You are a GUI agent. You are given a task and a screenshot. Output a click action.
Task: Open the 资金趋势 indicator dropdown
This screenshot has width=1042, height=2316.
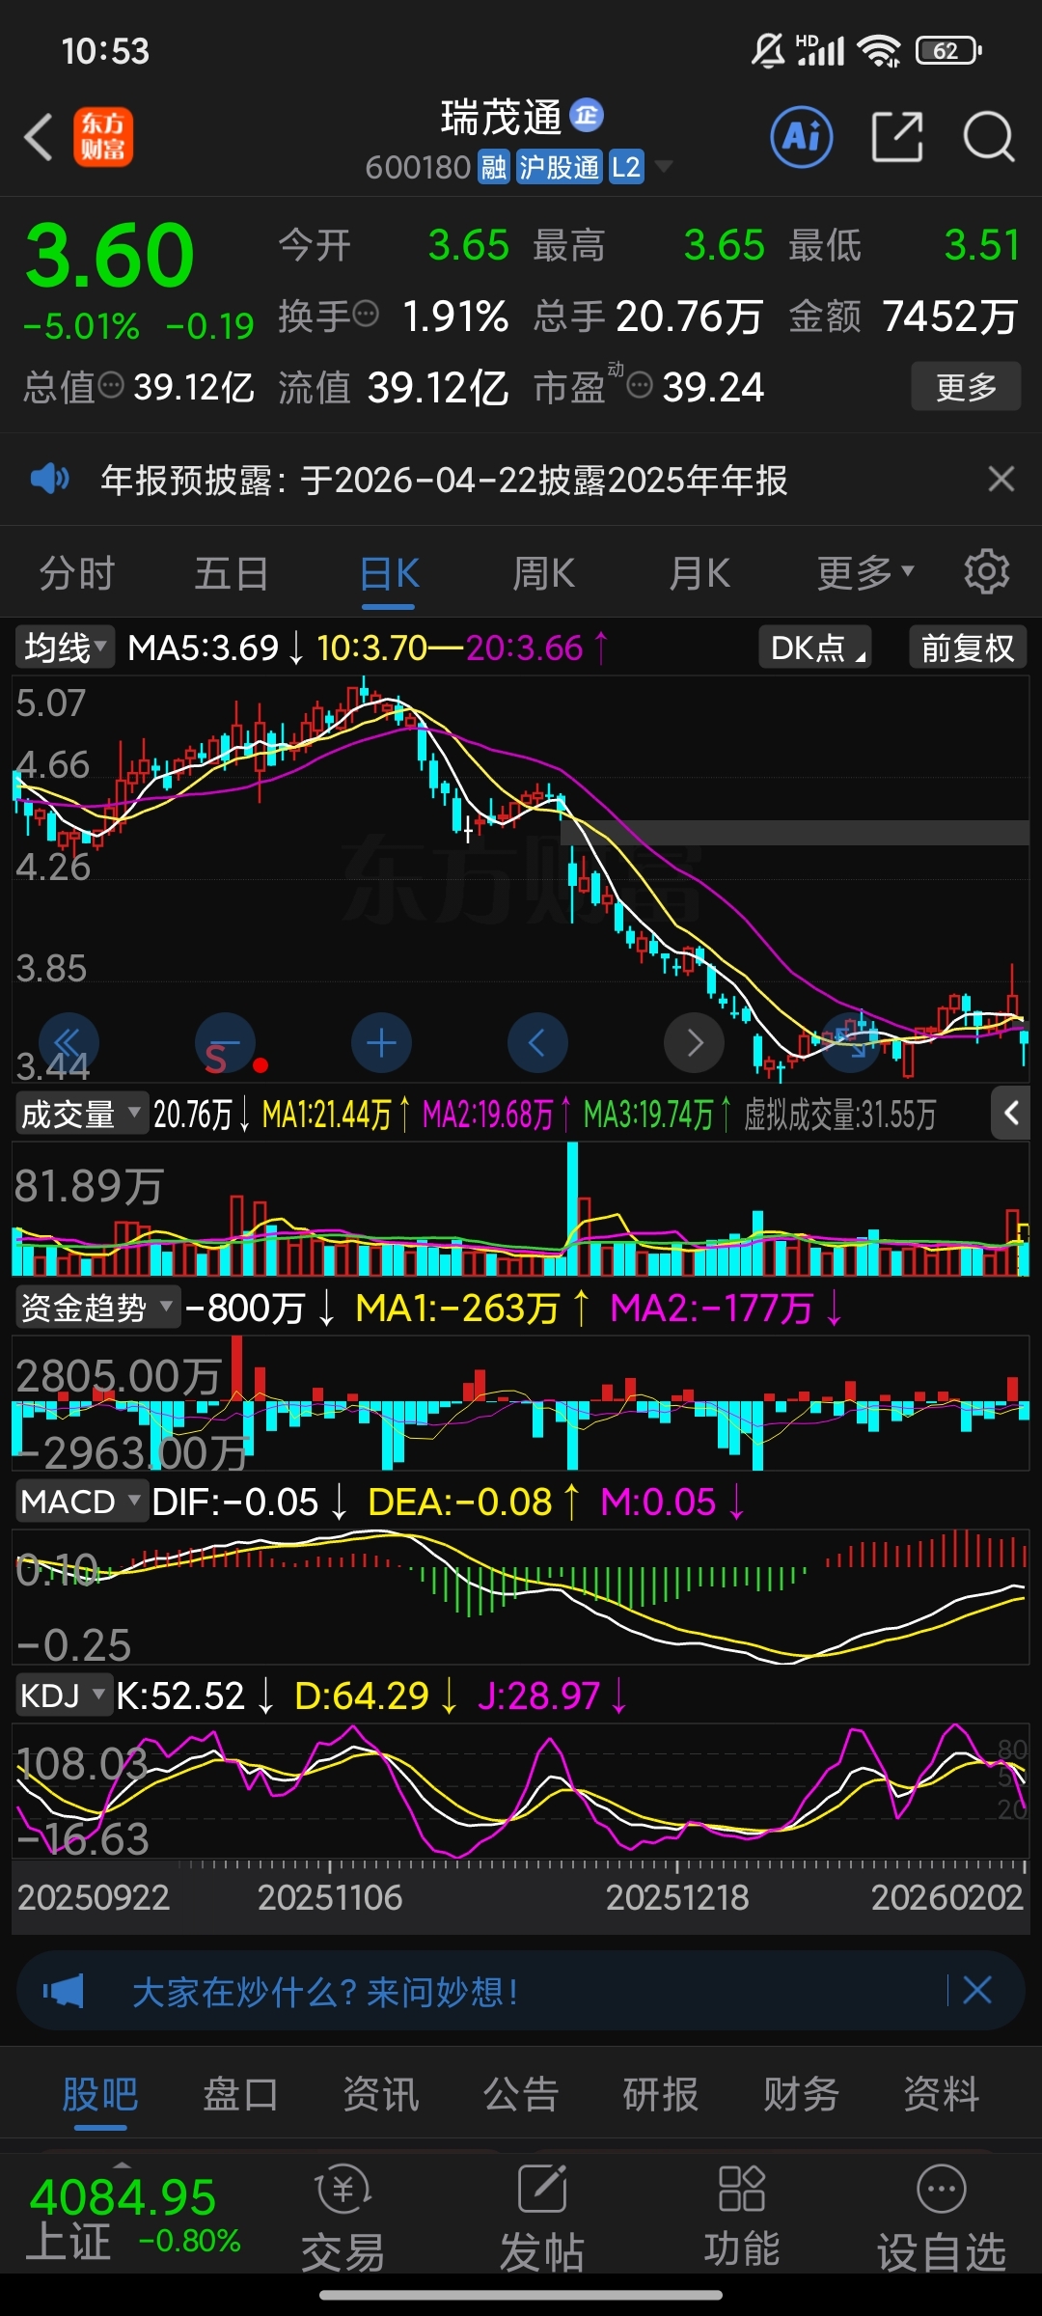[97, 1308]
